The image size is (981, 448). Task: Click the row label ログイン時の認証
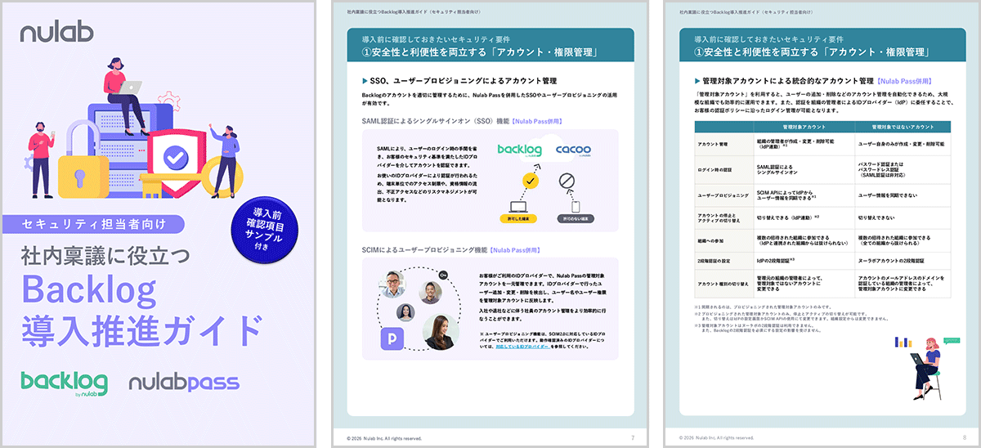pyautogui.click(x=715, y=170)
